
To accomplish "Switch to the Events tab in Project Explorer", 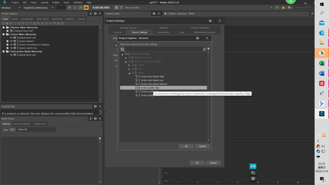I will (15, 19).
